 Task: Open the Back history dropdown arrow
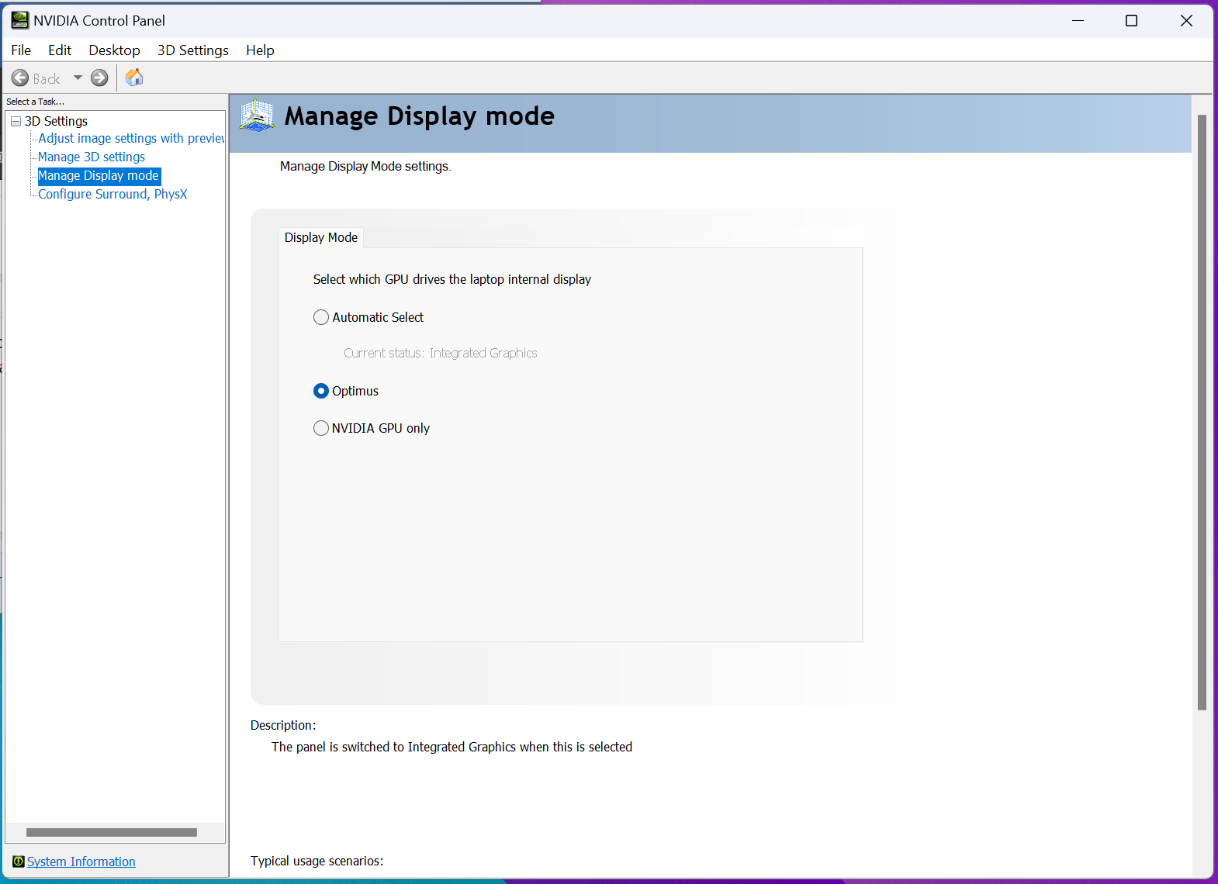pyautogui.click(x=78, y=78)
